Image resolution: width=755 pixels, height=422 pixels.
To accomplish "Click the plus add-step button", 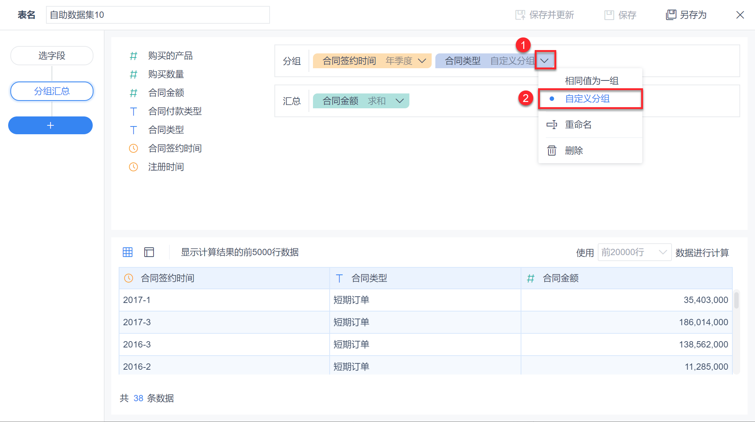I will point(50,125).
